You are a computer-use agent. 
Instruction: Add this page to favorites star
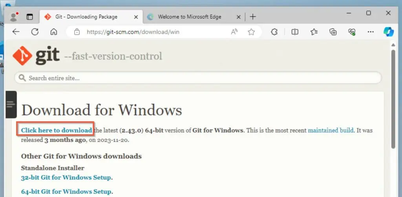[x=251, y=32]
